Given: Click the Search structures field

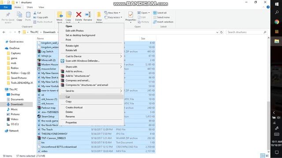Looking at the screenshot, I should click(x=246, y=32).
